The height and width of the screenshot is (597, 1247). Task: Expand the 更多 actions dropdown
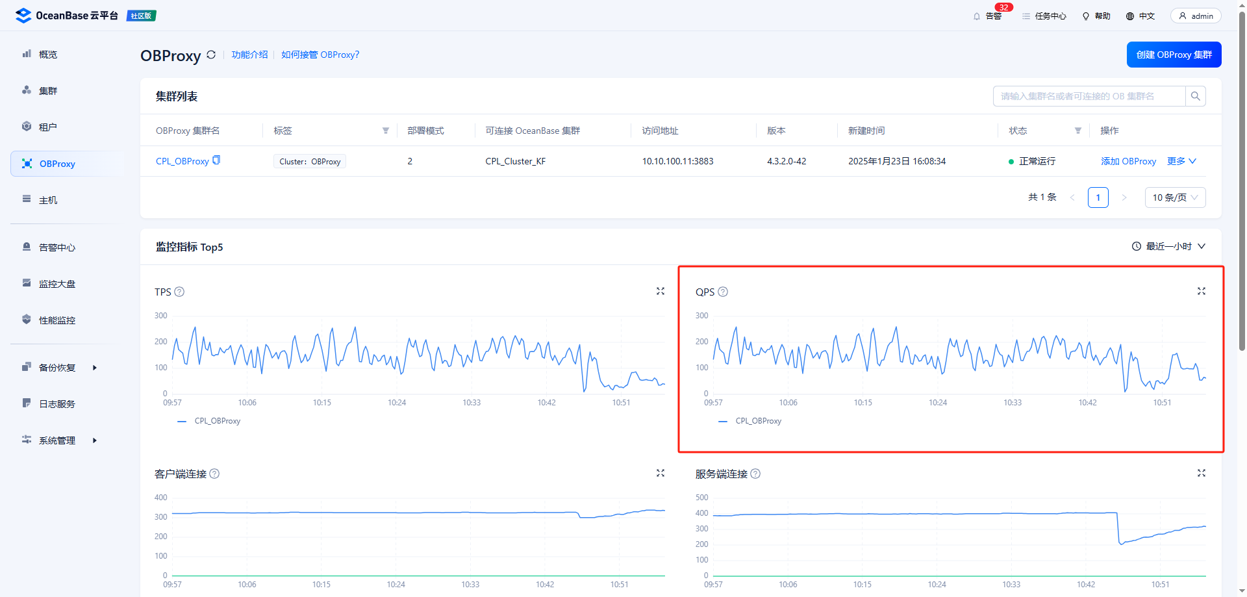(x=1181, y=161)
